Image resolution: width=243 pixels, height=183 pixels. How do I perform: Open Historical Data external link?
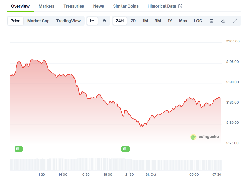tap(165, 6)
